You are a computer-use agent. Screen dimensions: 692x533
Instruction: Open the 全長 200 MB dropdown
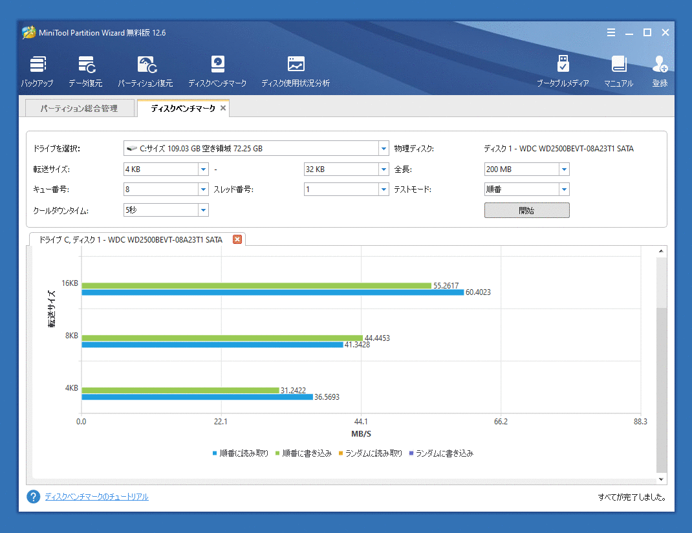click(x=564, y=169)
